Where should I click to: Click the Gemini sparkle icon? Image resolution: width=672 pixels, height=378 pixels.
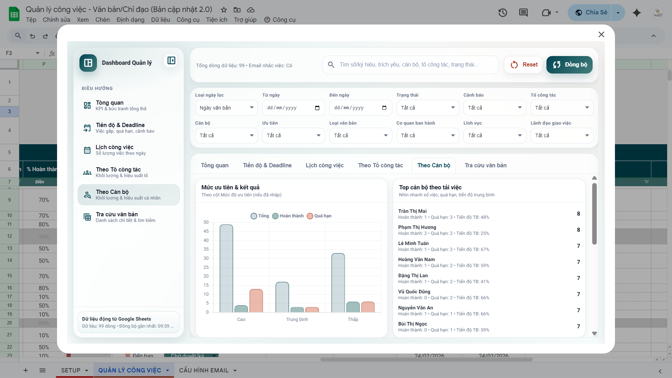pyautogui.click(x=637, y=13)
